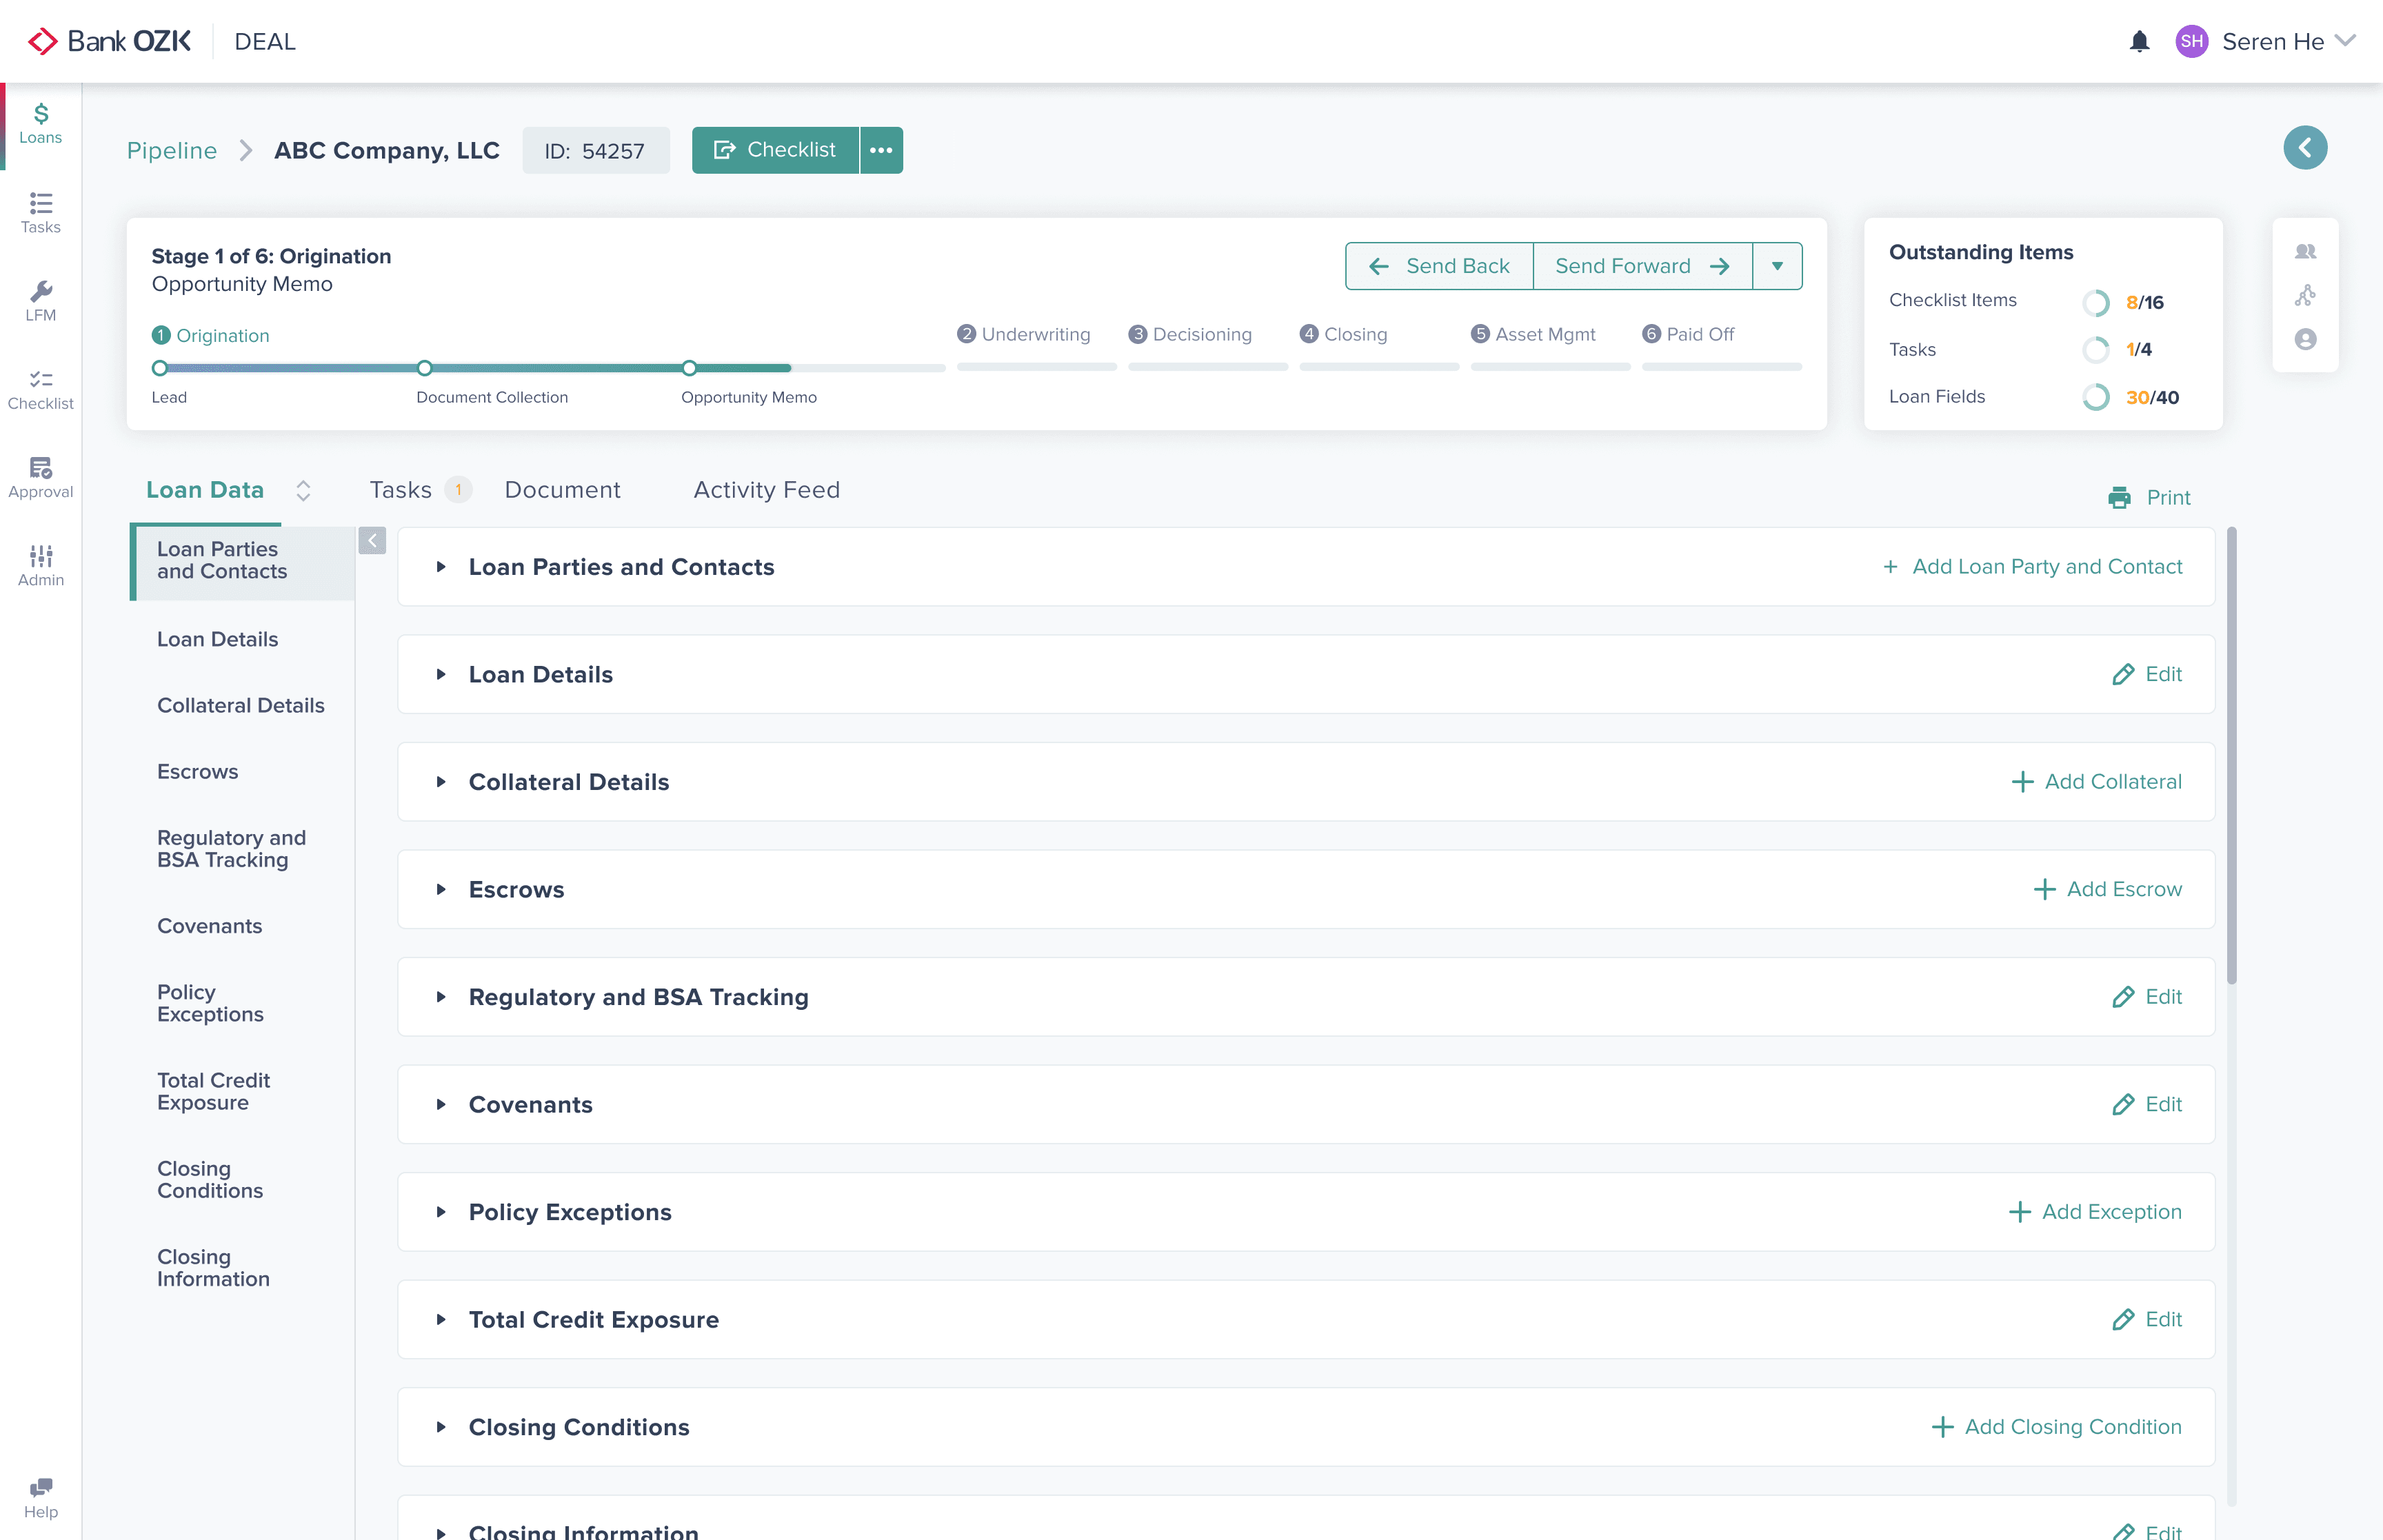Click the more options ellipsis button
2383x1540 pixels.
click(881, 150)
